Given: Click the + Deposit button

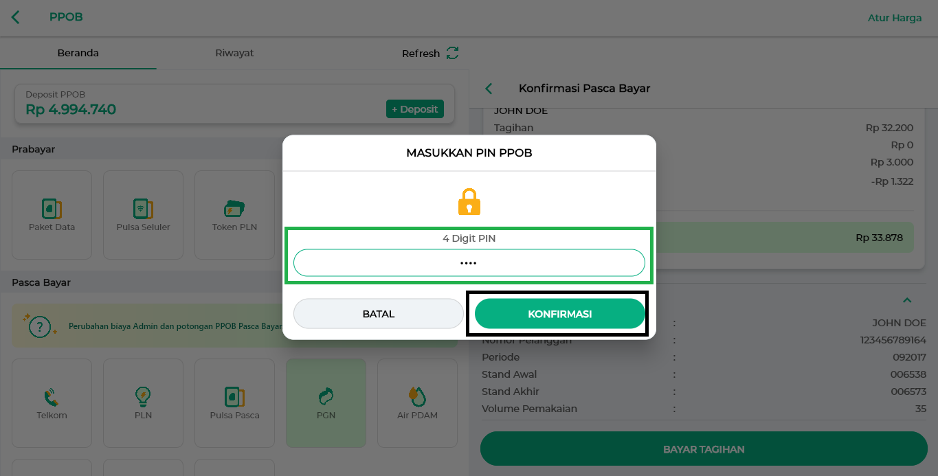Looking at the screenshot, I should click(415, 109).
